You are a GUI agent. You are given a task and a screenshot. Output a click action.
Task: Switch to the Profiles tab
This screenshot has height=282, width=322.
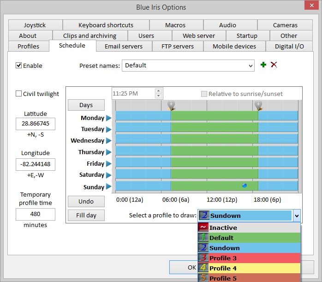[29, 46]
